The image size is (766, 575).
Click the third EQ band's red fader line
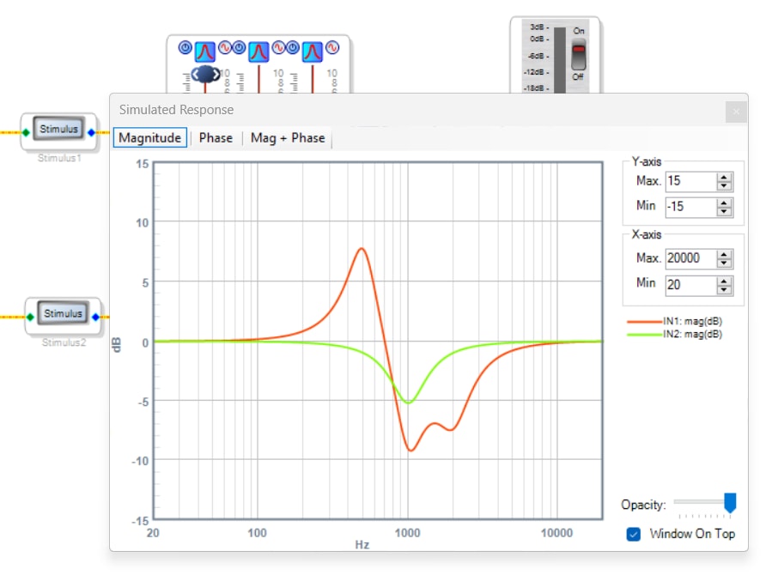[313, 78]
